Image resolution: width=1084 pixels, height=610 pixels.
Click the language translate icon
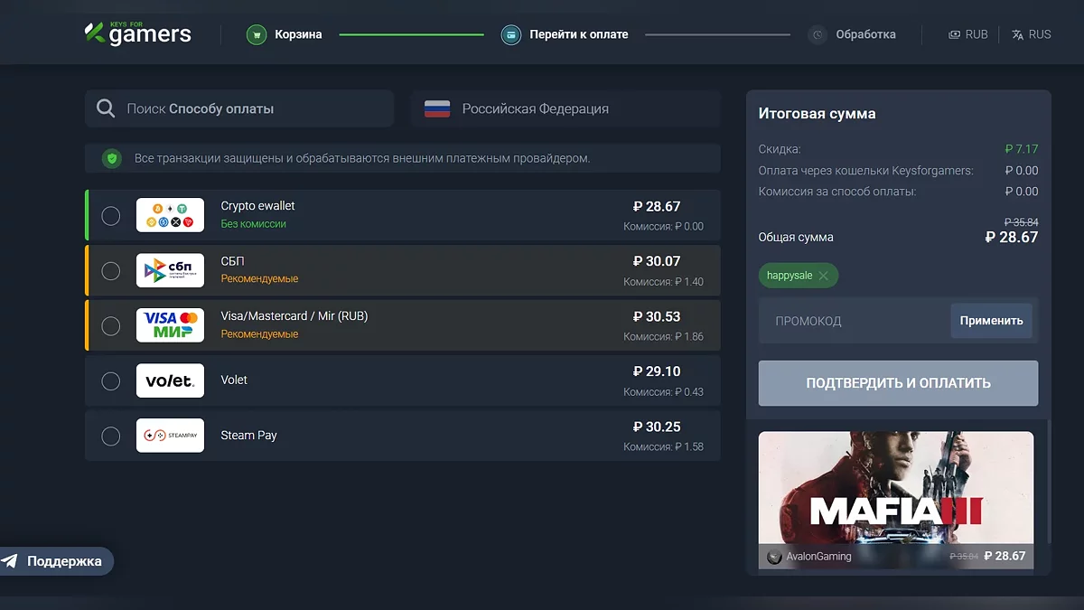click(x=1018, y=34)
